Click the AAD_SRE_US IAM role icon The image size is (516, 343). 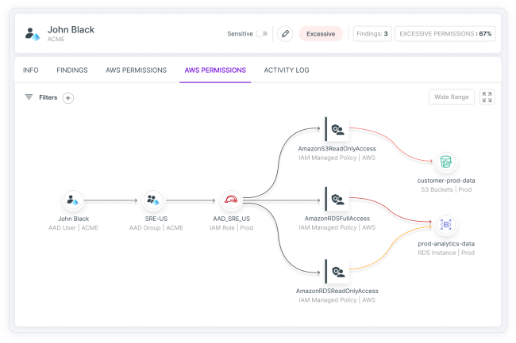coord(232,200)
